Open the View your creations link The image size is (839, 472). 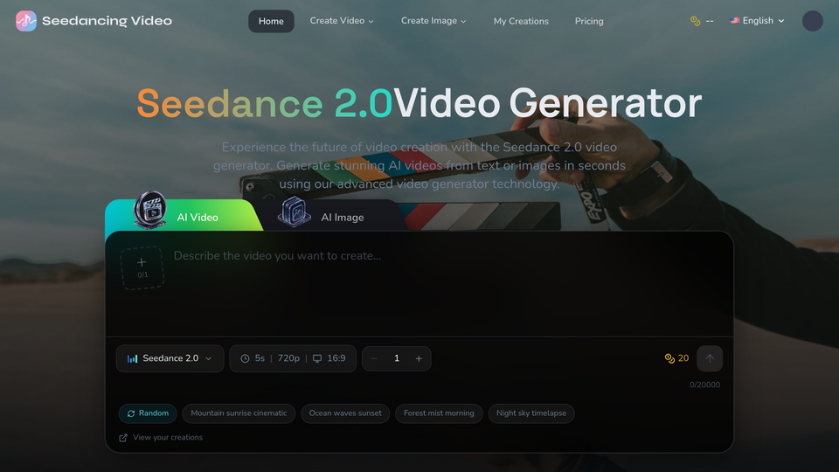click(x=161, y=437)
